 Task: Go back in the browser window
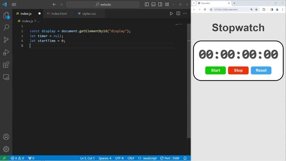194,9
